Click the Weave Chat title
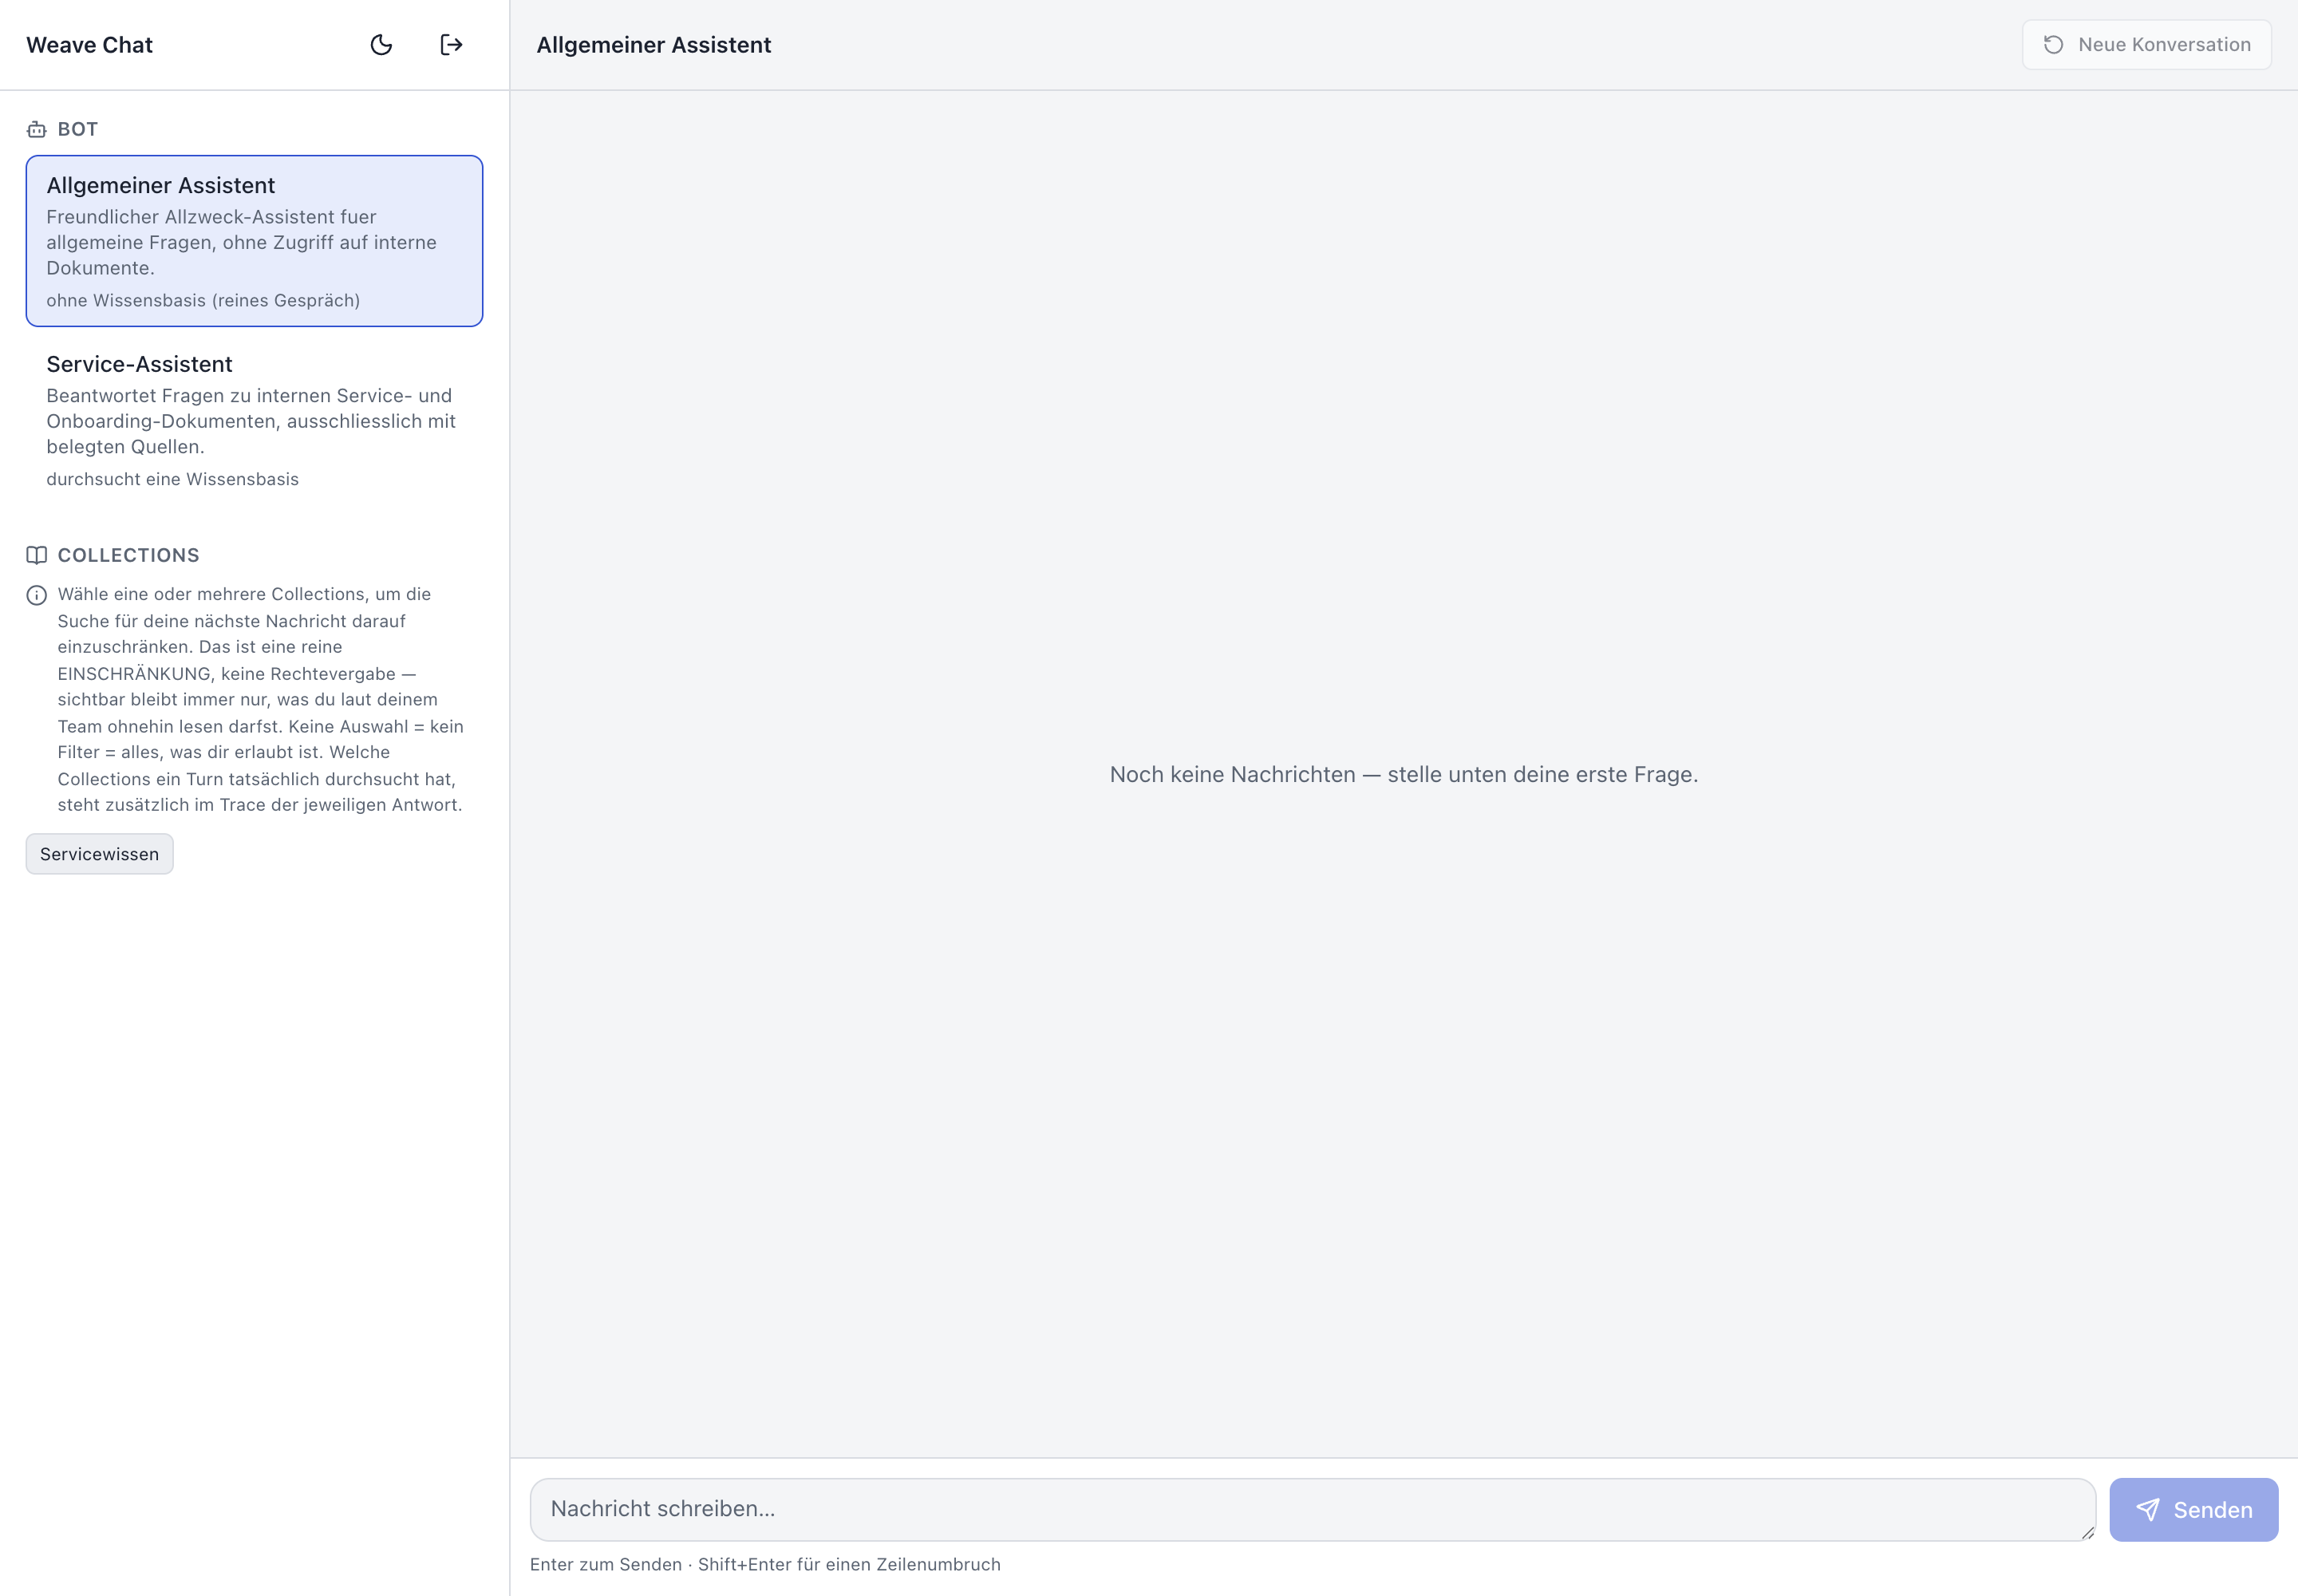 [90, 45]
